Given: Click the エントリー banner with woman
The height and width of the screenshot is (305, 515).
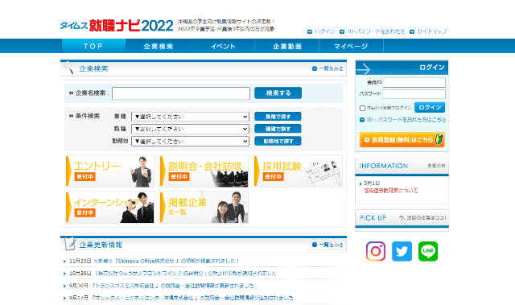Looking at the screenshot, I should [x=109, y=171].
